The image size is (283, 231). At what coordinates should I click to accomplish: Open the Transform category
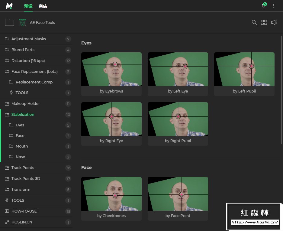click(x=36, y=190)
